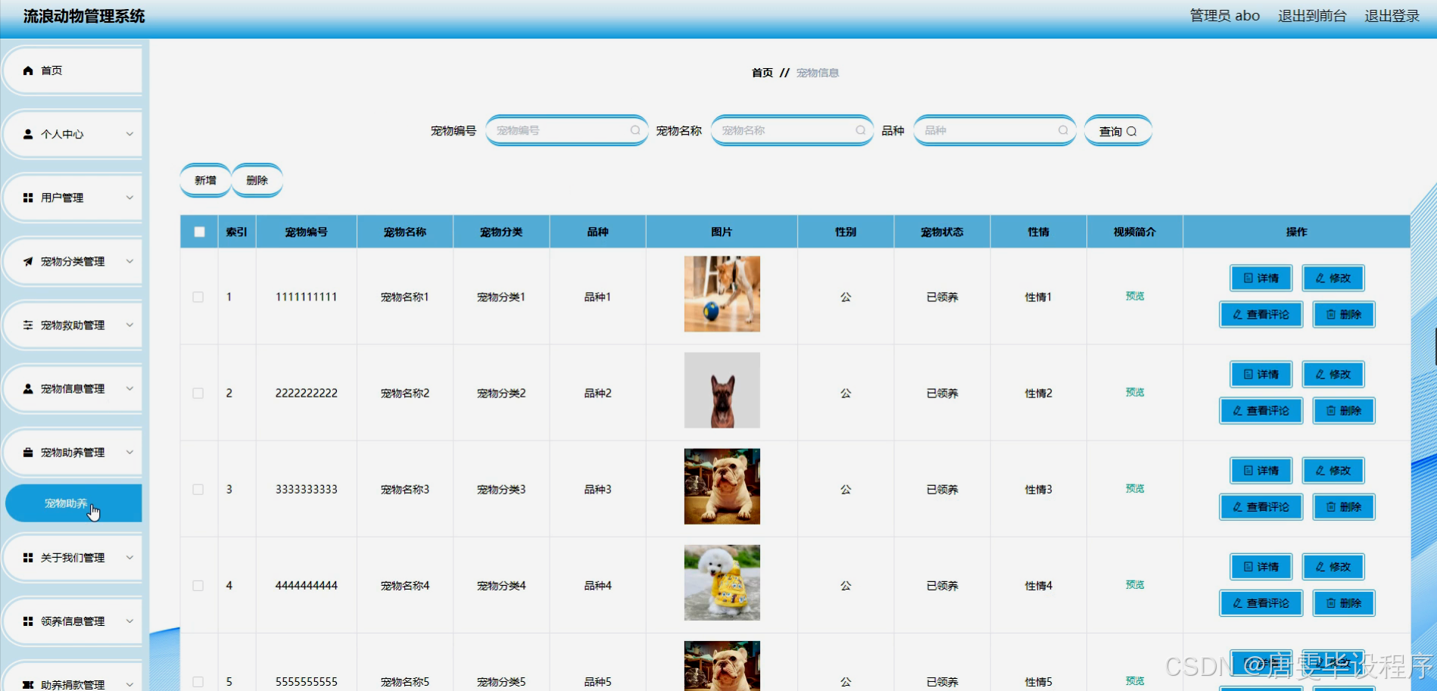Image resolution: width=1437 pixels, height=691 pixels.
Task: Click the 查询 search button
Action: 1118,131
